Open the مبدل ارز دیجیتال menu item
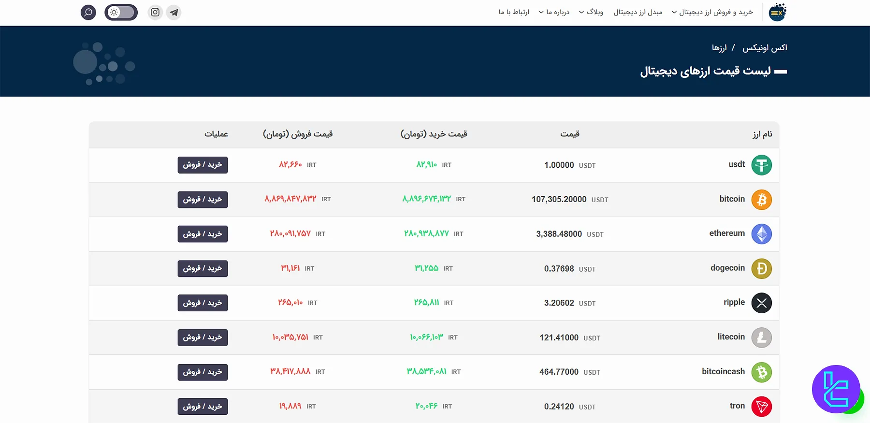870x423 pixels. click(638, 12)
